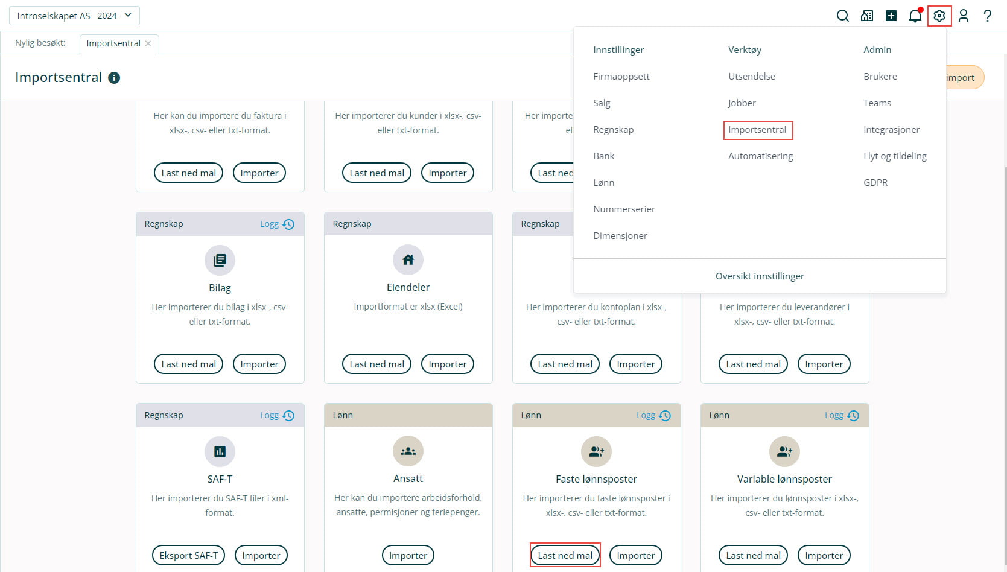Click the info icon beside Importsentral heading
The height and width of the screenshot is (572, 1007).
pyautogui.click(x=114, y=78)
